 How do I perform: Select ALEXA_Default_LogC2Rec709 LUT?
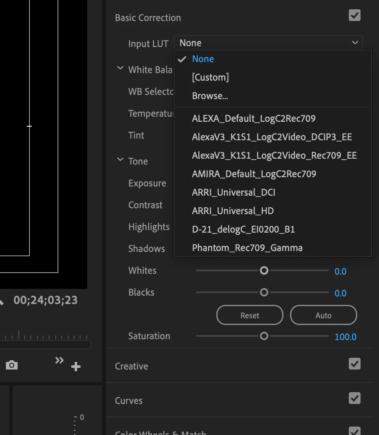coord(273,118)
